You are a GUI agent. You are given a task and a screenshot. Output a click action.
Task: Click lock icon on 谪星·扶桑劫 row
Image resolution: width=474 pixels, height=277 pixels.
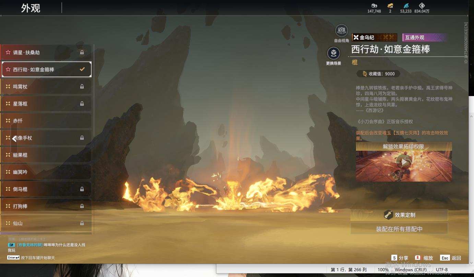pos(82,53)
